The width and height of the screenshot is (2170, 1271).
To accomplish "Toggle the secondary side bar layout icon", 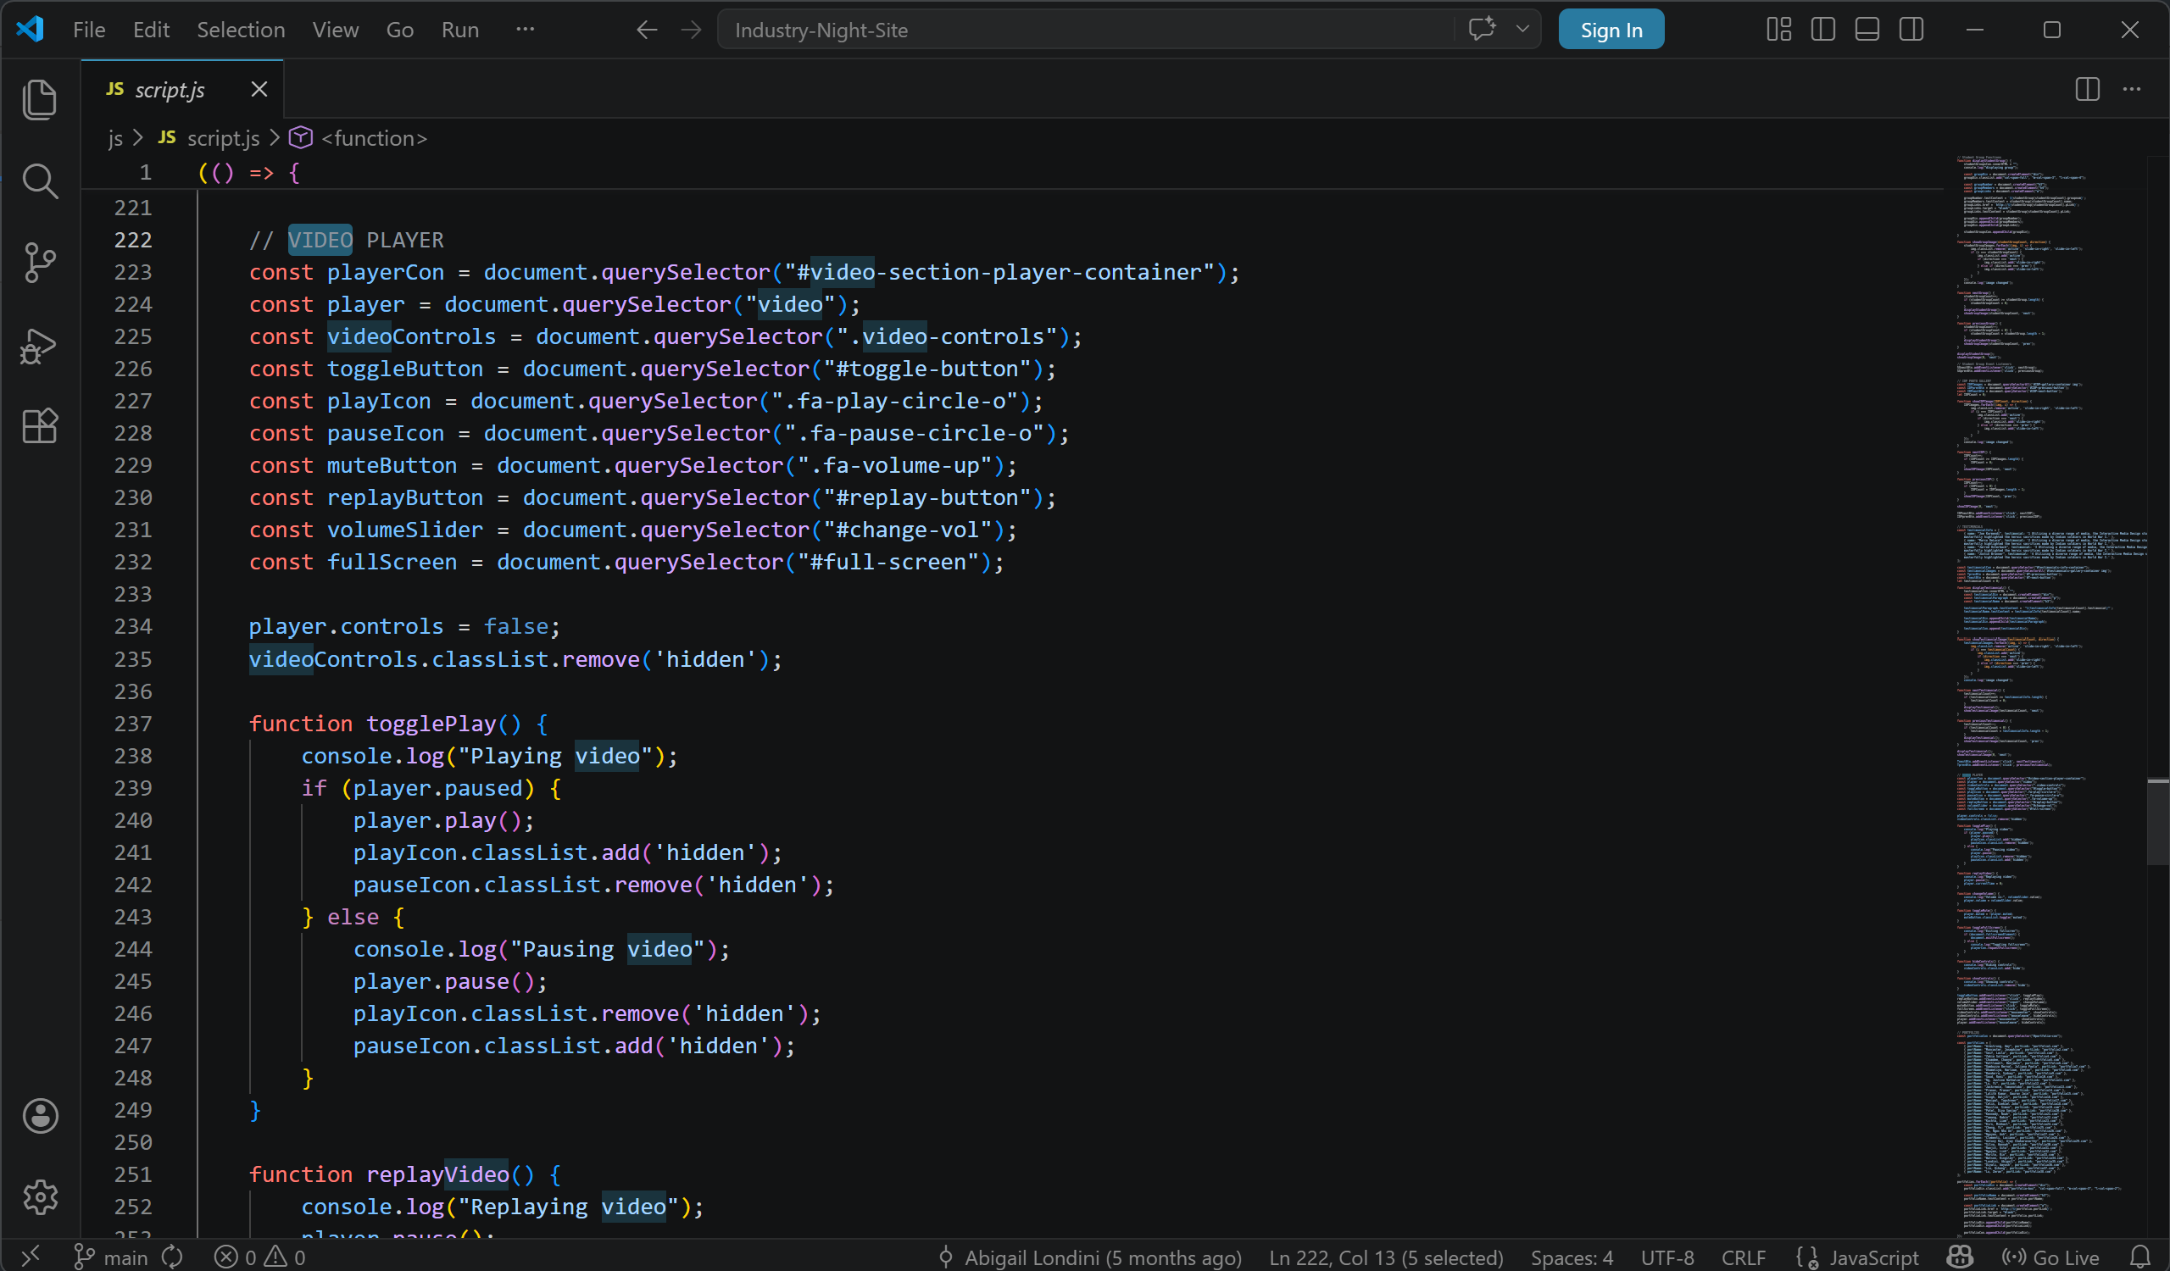I will pyautogui.click(x=1911, y=31).
